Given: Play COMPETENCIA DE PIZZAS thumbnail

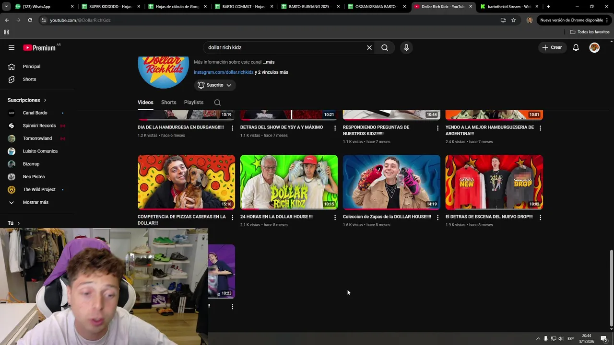Looking at the screenshot, I should (x=186, y=182).
